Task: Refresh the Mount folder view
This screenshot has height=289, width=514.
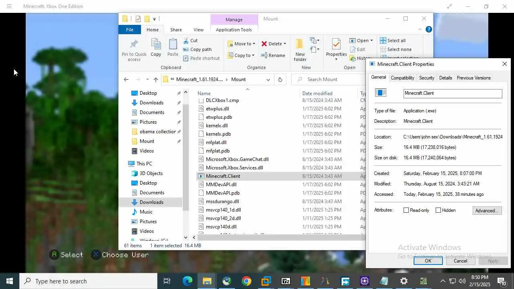Action: pyautogui.click(x=280, y=79)
